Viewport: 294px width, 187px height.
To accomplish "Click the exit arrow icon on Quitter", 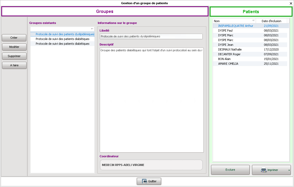I will (144, 181).
